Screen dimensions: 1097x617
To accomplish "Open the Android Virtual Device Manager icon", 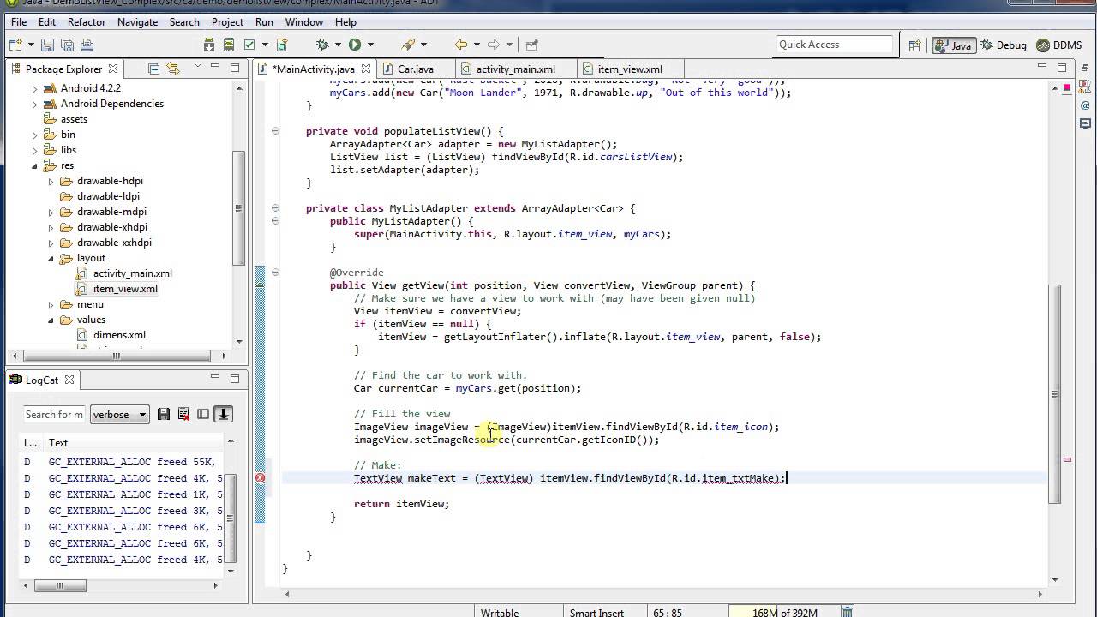I will [229, 45].
